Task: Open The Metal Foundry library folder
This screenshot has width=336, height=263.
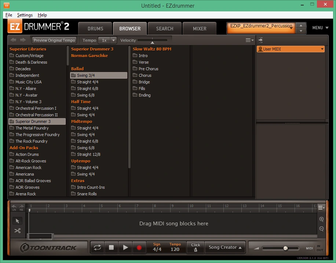Action: [x=32, y=128]
